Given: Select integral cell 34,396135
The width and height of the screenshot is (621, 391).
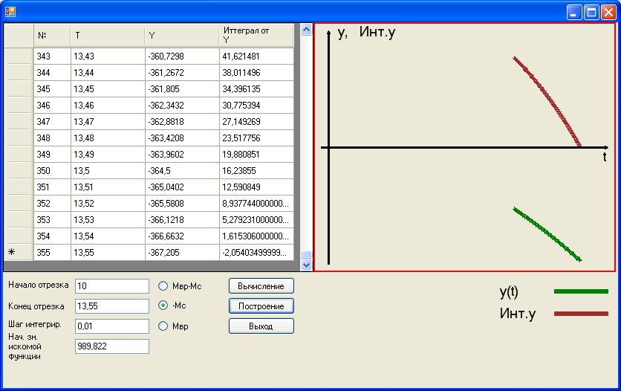Looking at the screenshot, I should tap(256, 88).
